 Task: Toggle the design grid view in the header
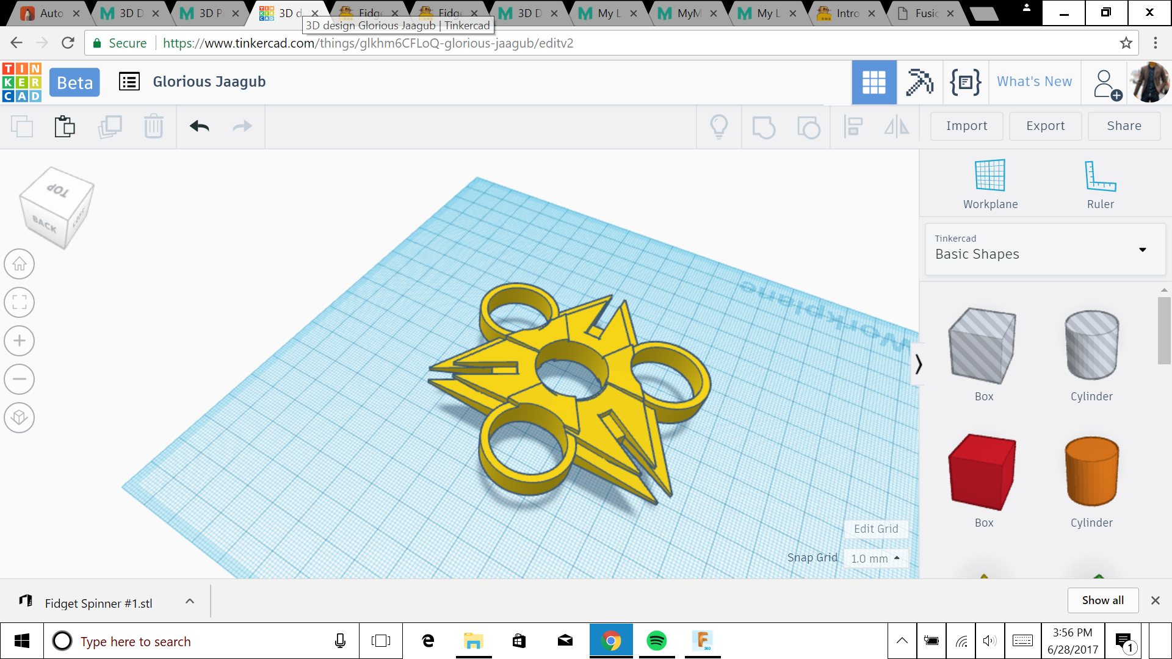pyautogui.click(x=874, y=82)
